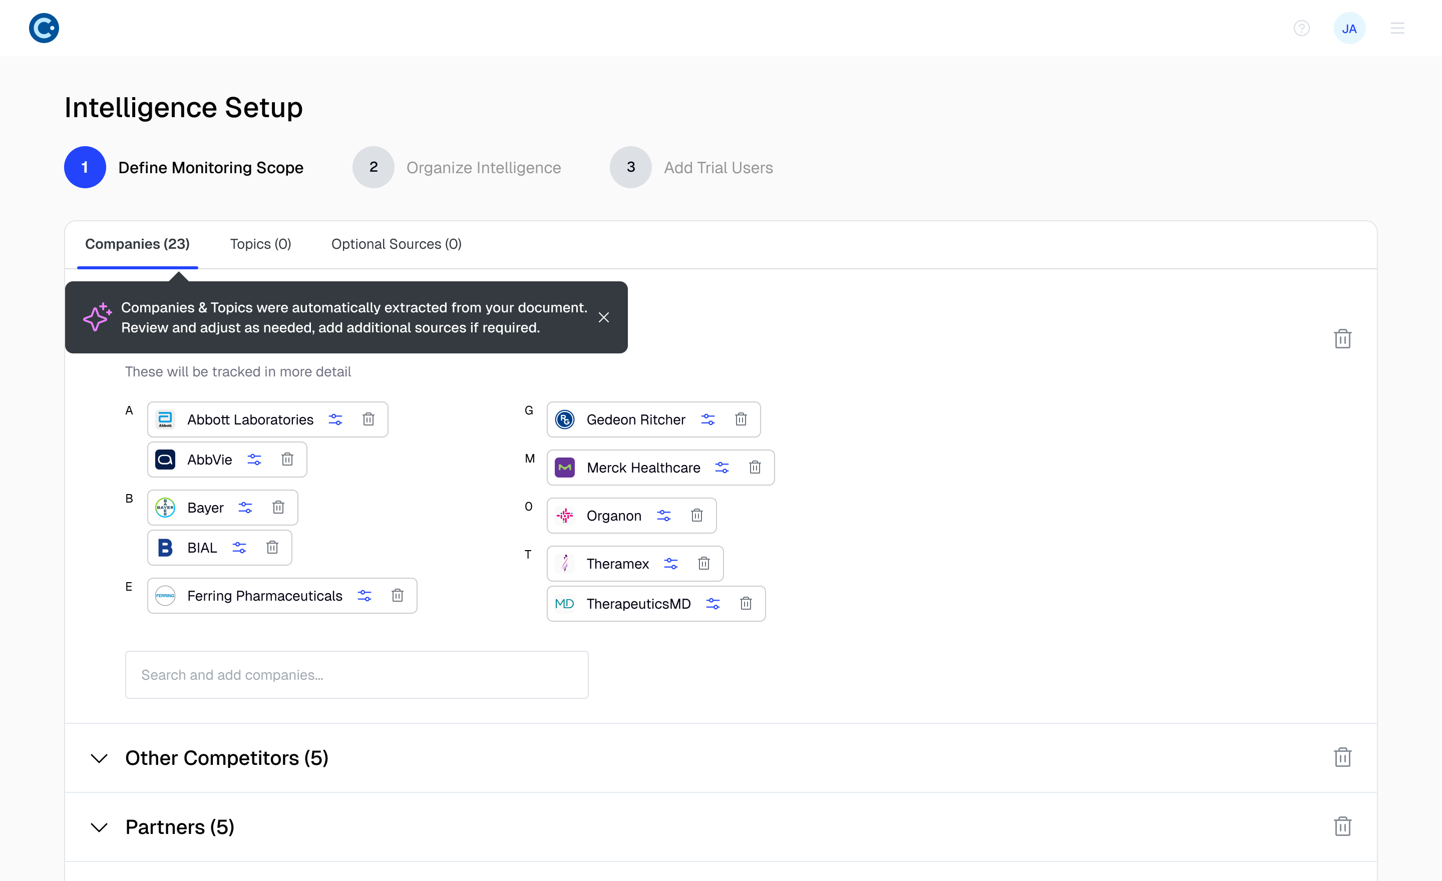
Task: Adjust Merck Healthcare settings icon
Action: click(x=722, y=468)
